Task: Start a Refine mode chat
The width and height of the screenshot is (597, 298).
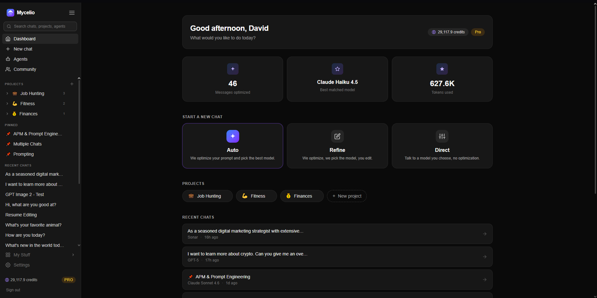Action: [337, 146]
